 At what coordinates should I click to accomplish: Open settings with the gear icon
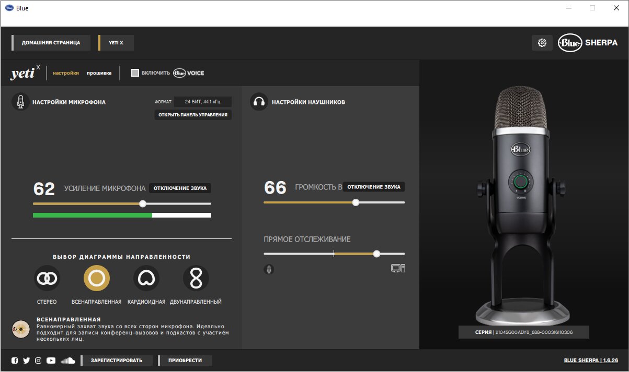click(542, 43)
